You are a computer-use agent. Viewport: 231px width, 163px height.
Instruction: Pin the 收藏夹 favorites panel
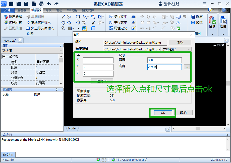pyautogui.click(x=56, y=90)
